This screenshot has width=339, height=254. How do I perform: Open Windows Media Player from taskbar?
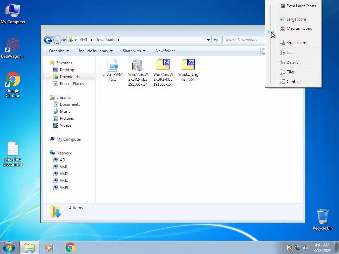(x=49, y=247)
